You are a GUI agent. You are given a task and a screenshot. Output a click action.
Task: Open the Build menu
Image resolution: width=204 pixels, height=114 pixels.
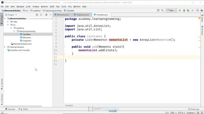52,6
